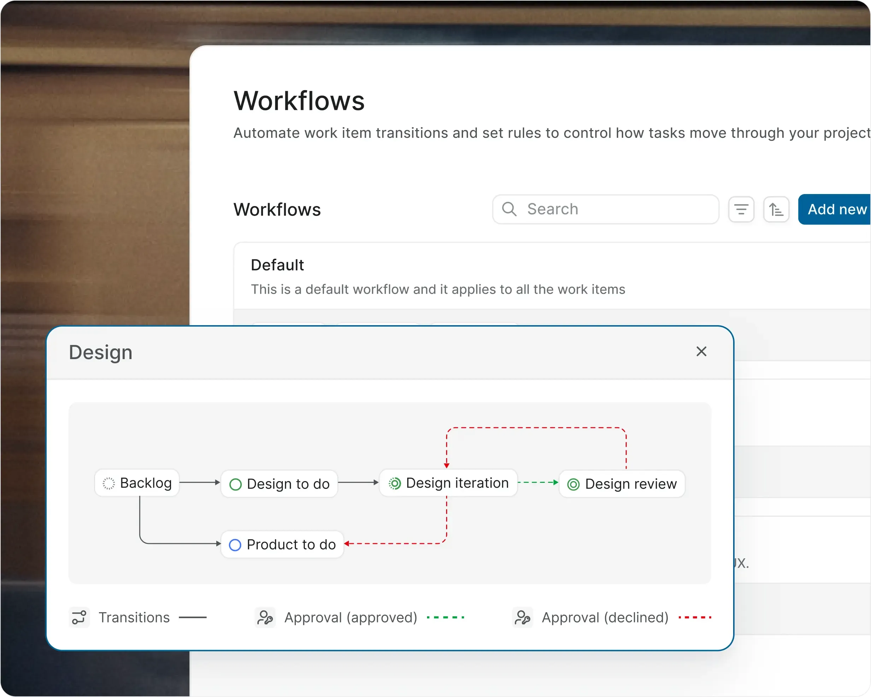Click the default workflow description text
The width and height of the screenshot is (871, 697).
[x=438, y=289]
